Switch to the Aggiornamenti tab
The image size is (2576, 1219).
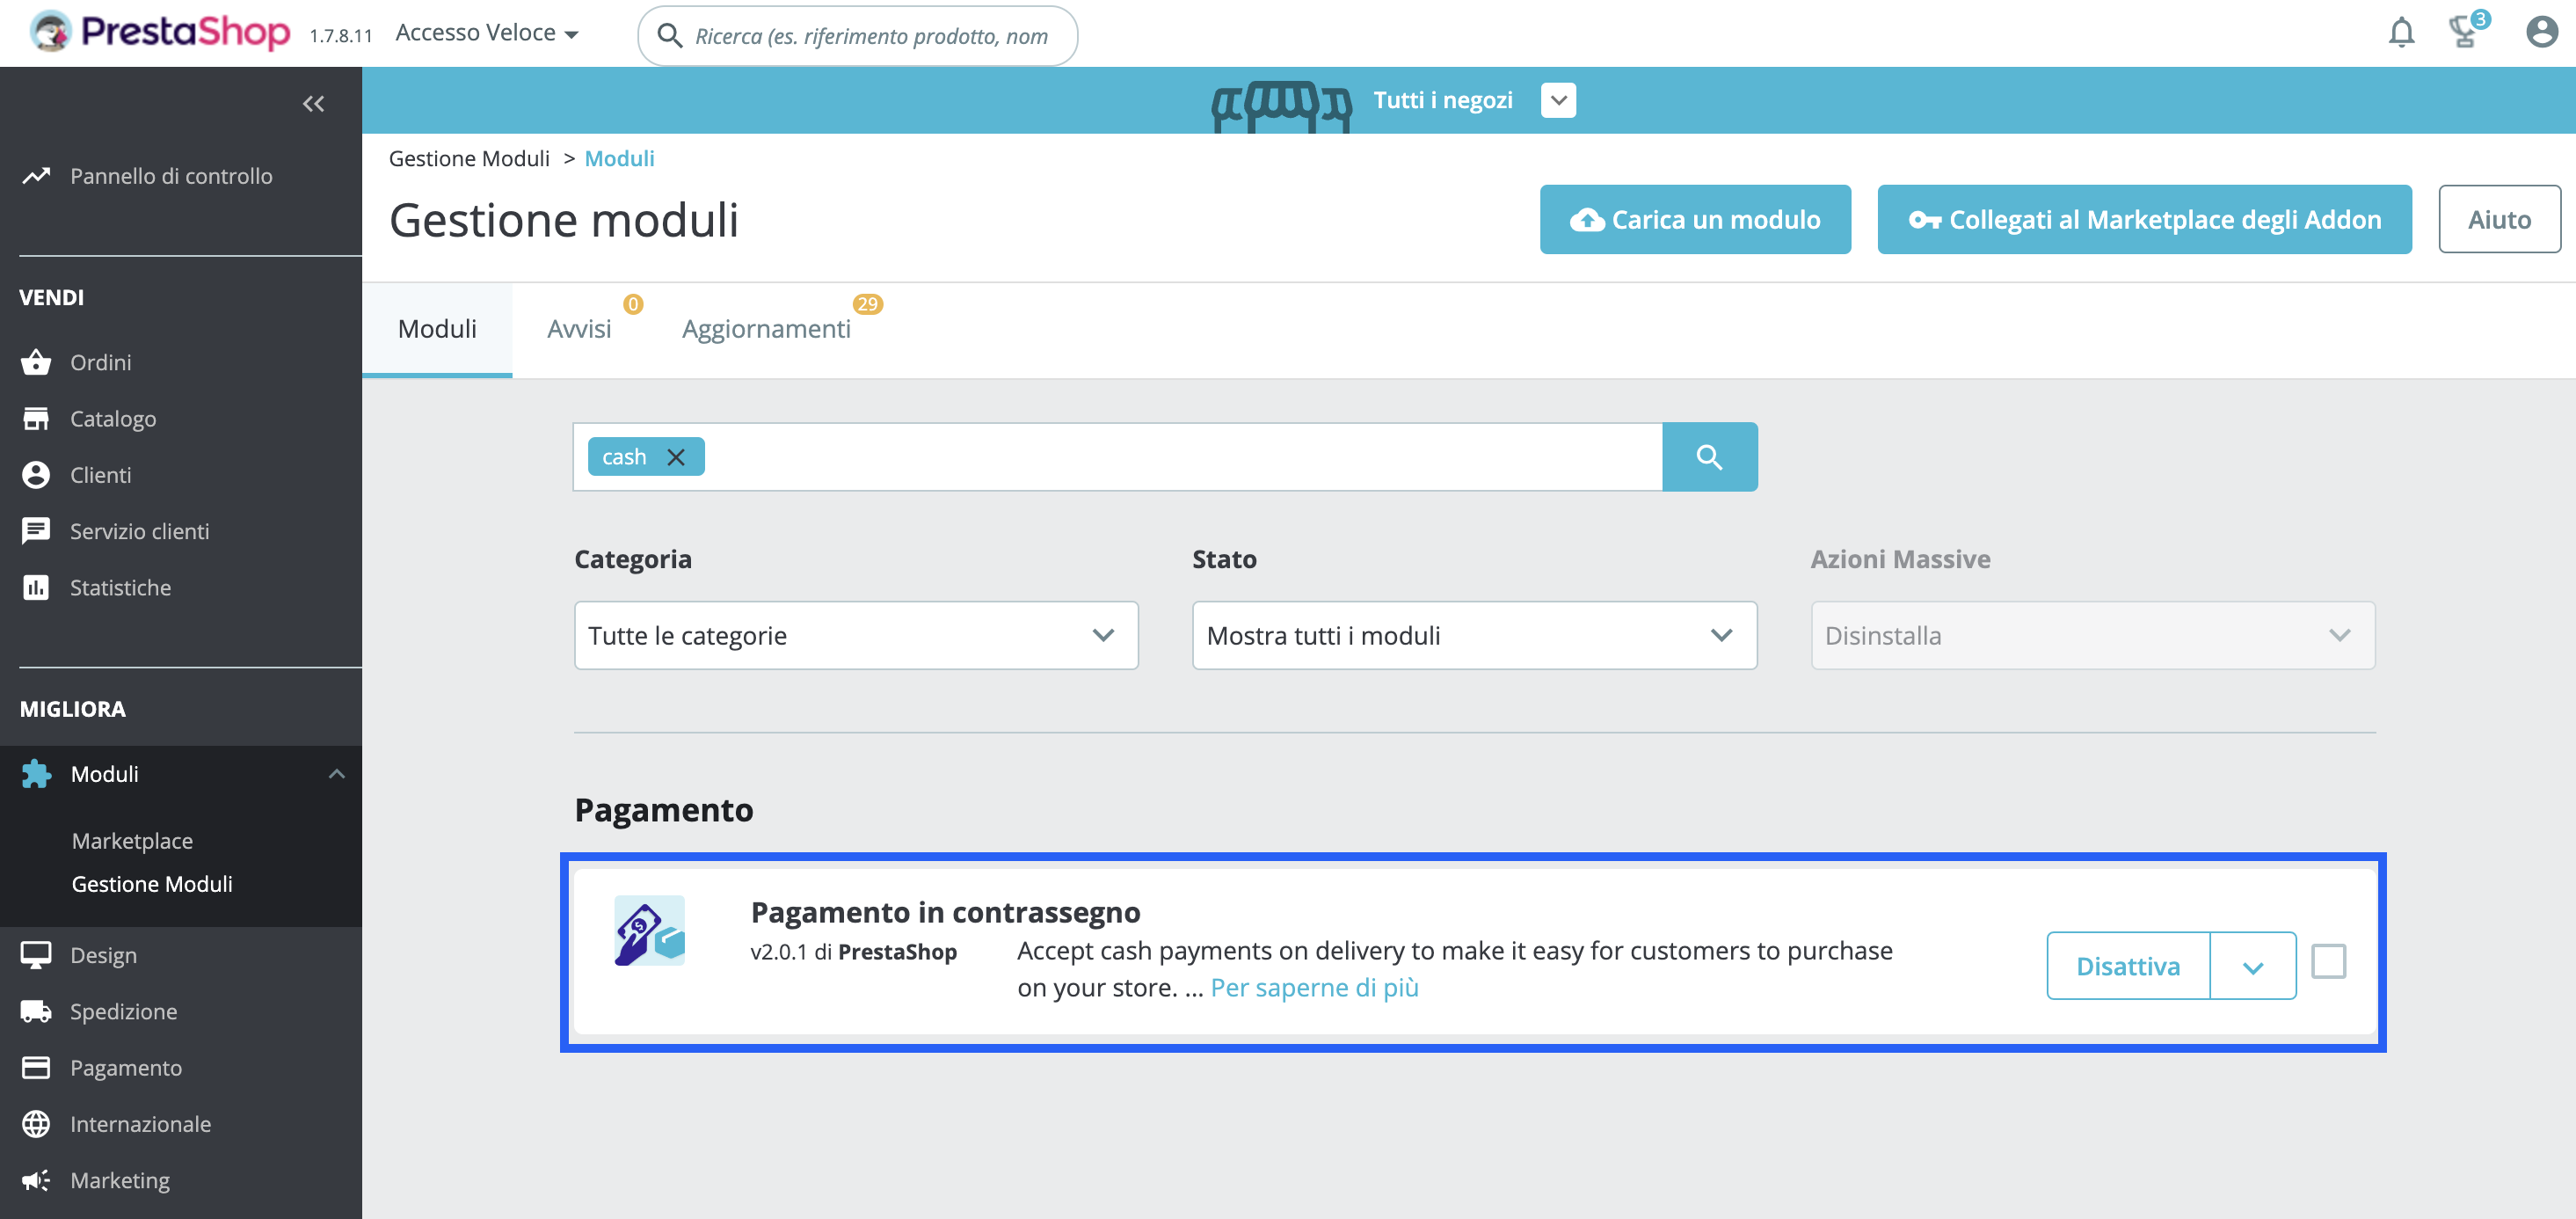pyautogui.click(x=766, y=329)
